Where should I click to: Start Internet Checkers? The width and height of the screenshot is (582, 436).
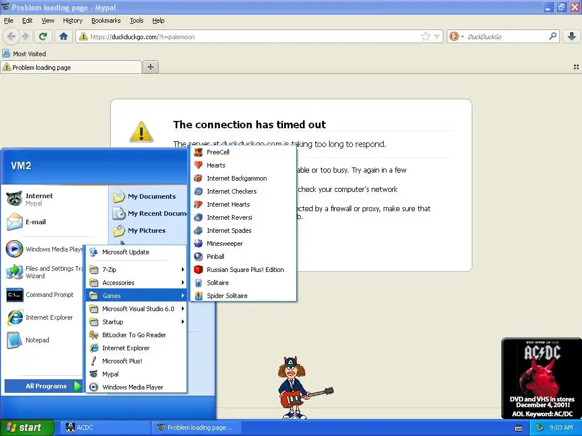pos(243,191)
